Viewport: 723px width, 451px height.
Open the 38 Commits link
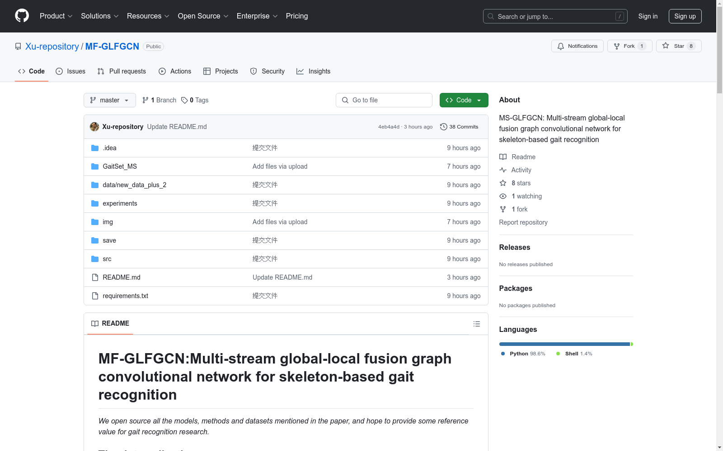[459, 127]
